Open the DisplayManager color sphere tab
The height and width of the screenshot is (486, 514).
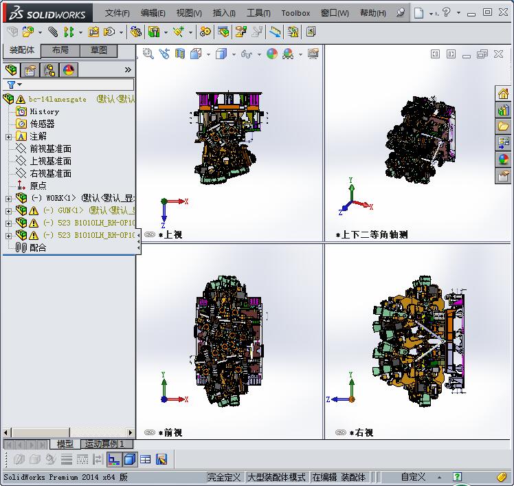coord(69,70)
